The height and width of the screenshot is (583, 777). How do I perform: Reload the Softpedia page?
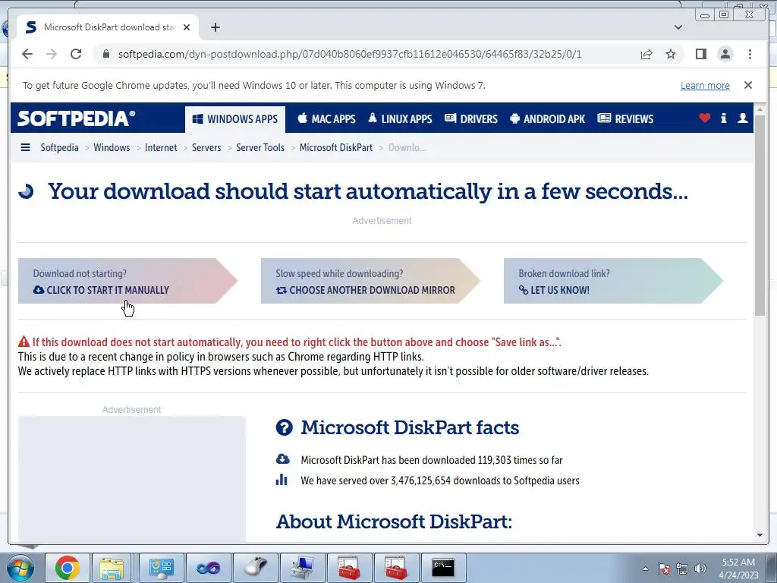coord(76,54)
